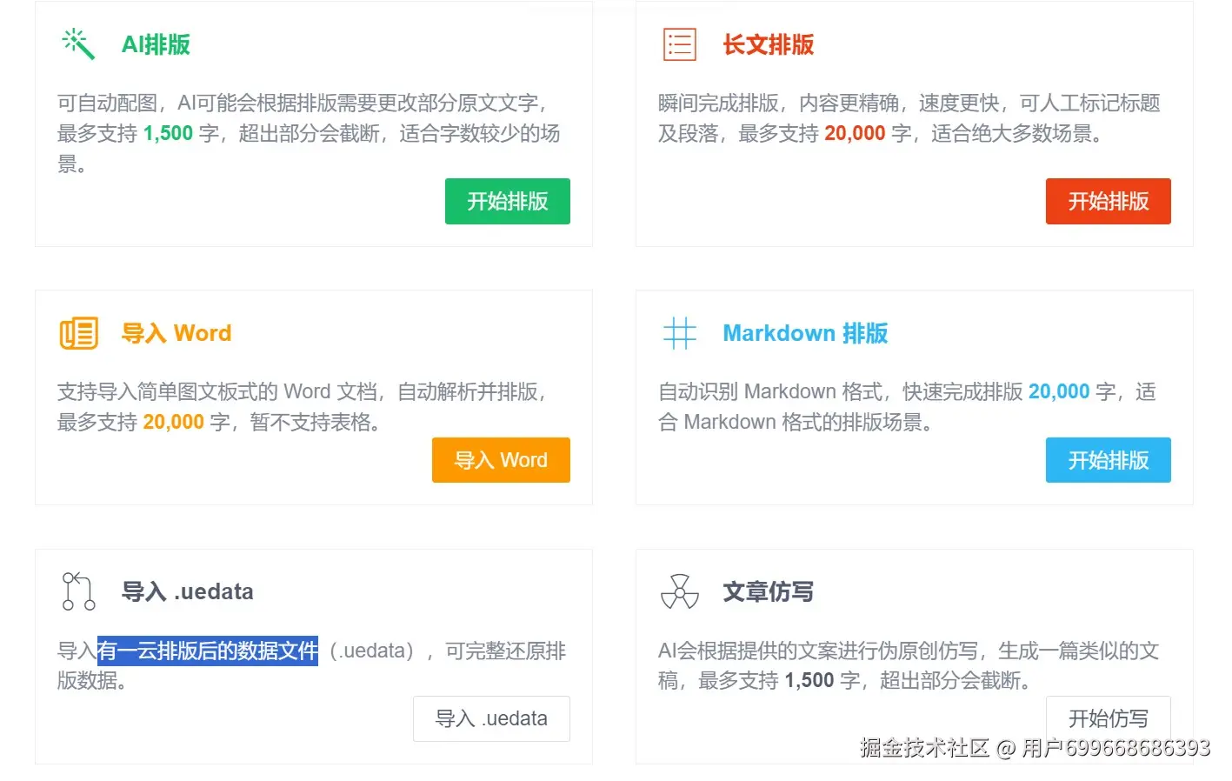Click the AI排版 magic wand icon
This screenshot has height=781, width=1232.
[77, 43]
